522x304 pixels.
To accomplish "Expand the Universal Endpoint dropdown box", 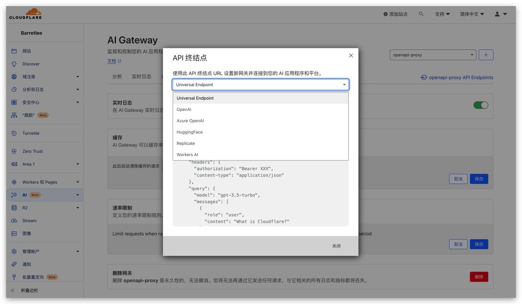I will (x=260, y=85).
